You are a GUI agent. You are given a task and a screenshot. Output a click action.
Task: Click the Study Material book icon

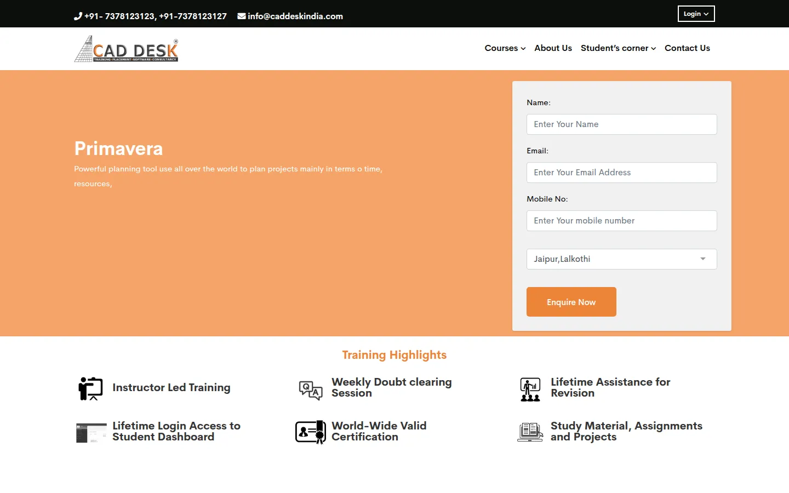tap(530, 432)
